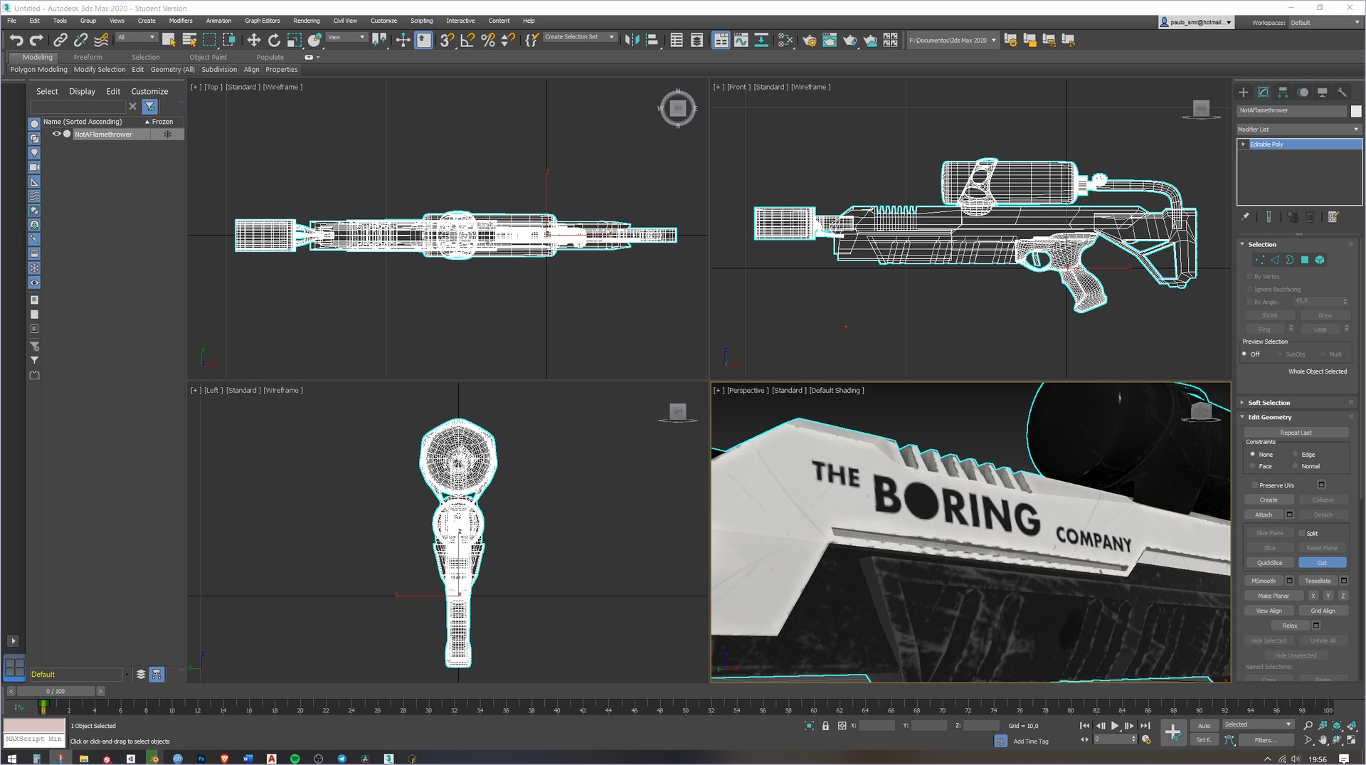
Task: Open the Create command panel tab
Action: 1243,92
